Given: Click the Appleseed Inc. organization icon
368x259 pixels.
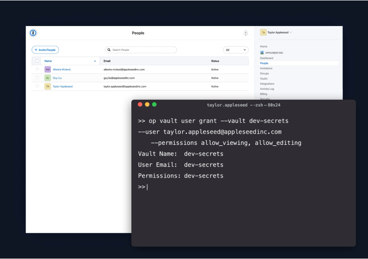Looking at the screenshot, I should [262, 53].
